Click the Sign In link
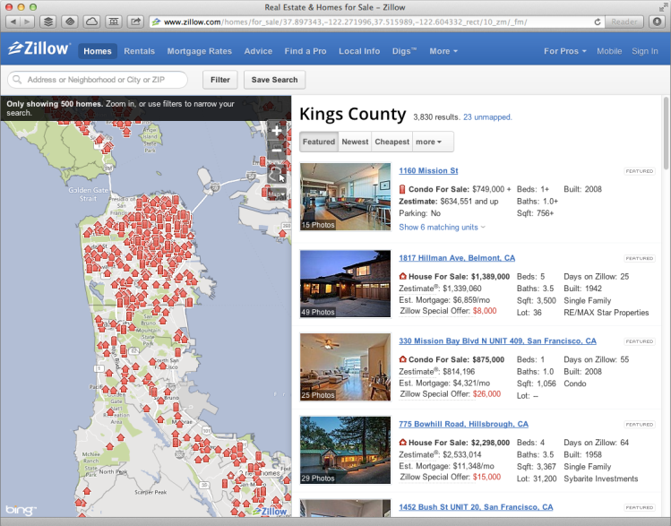The width and height of the screenshot is (671, 526). (x=644, y=51)
